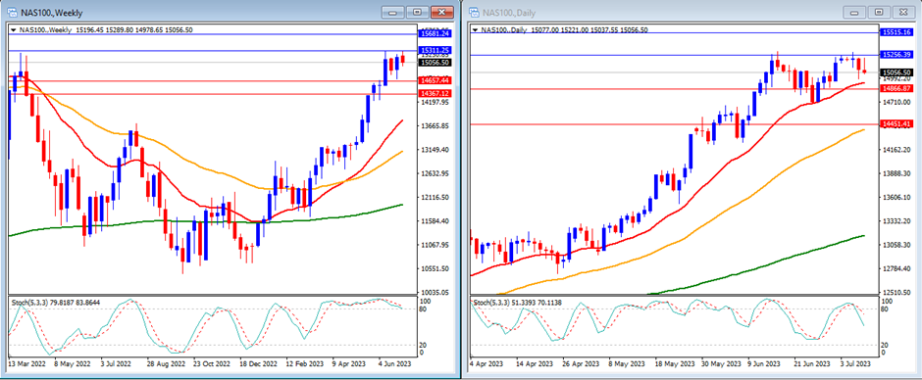This screenshot has width=922, height=380.
Task: Click the blue 15515.16 price label in Daily chart
Action: (896, 33)
